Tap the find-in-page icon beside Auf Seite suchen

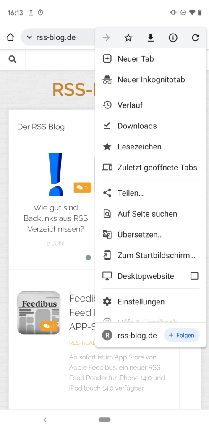point(107,214)
